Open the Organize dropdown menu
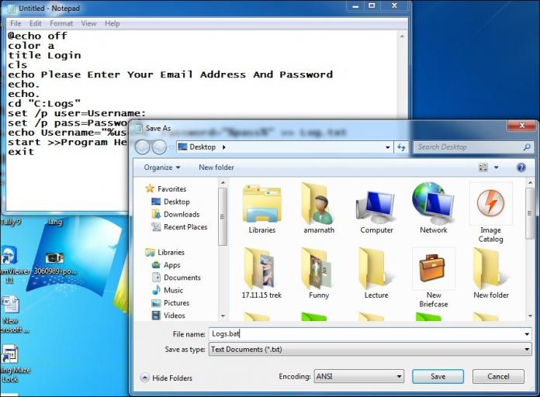Viewport: 540px width, 397px height. pos(162,167)
